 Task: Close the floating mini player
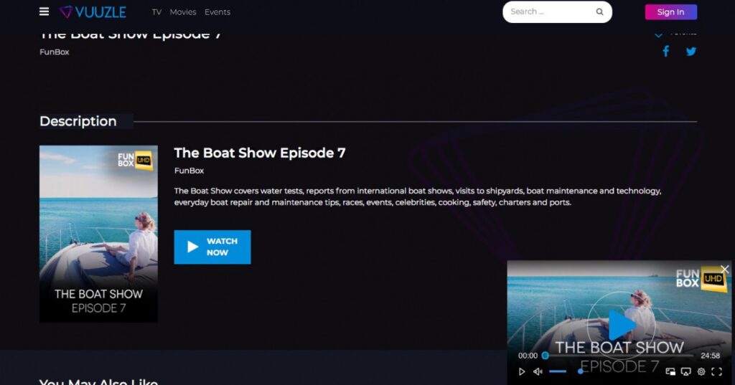[x=724, y=269]
